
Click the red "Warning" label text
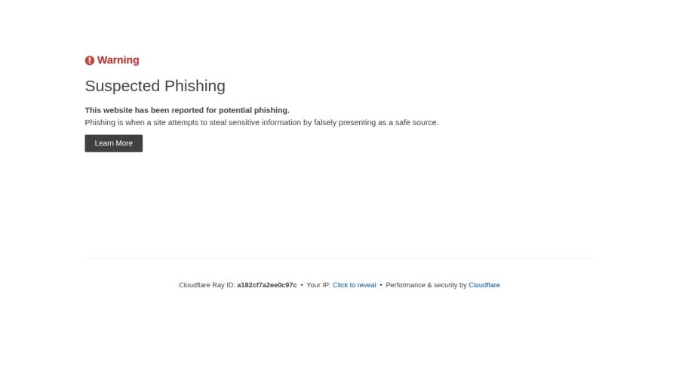(x=118, y=60)
